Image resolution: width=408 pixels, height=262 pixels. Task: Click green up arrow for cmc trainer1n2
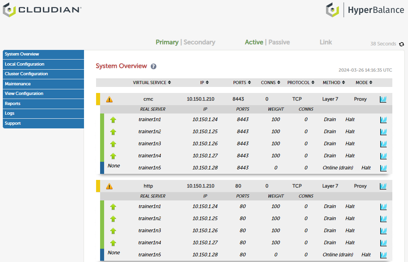click(113, 132)
